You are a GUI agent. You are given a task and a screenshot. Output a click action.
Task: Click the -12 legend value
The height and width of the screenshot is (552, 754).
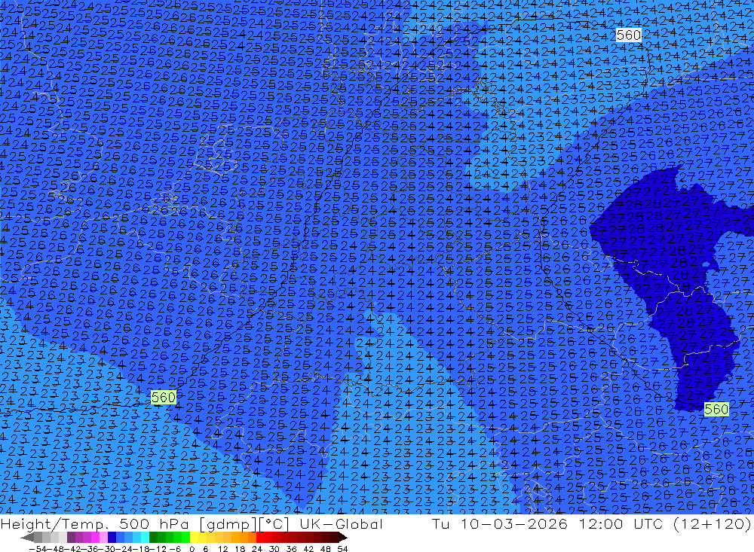click(x=158, y=549)
